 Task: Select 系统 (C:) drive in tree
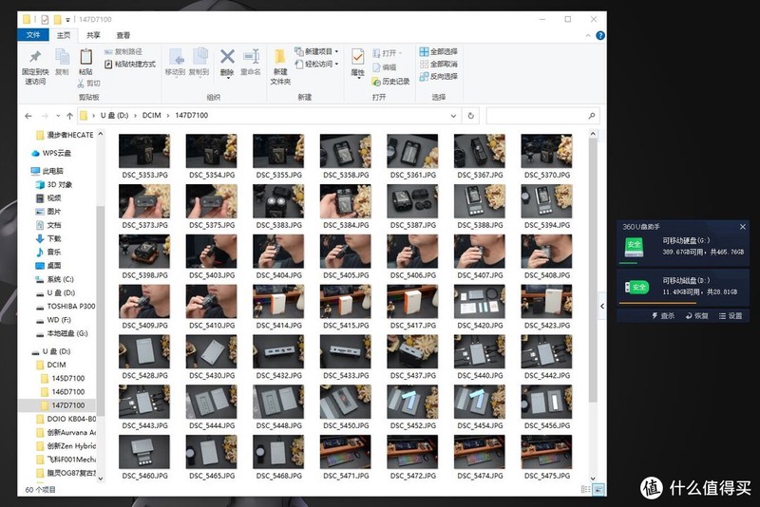click(x=60, y=279)
